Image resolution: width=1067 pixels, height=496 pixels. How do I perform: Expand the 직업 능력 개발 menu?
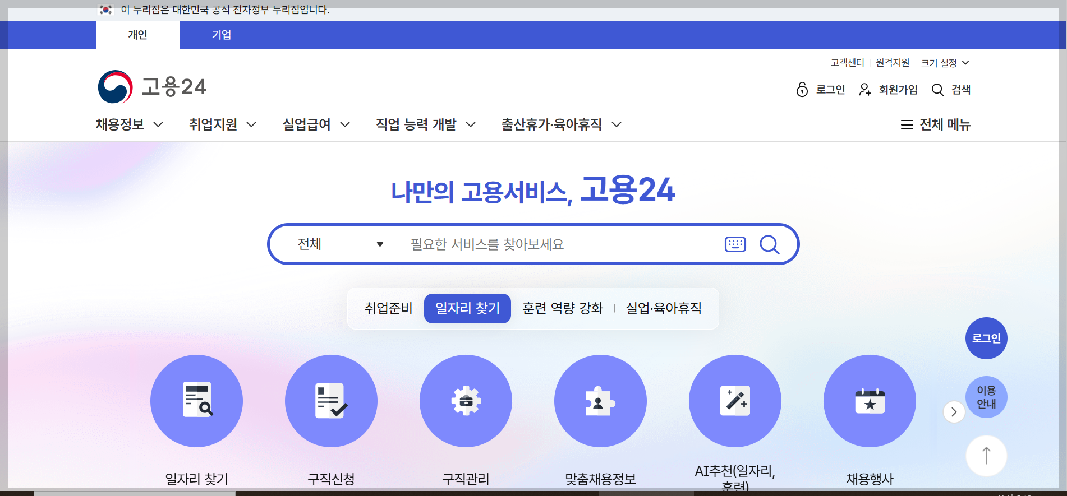426,124
